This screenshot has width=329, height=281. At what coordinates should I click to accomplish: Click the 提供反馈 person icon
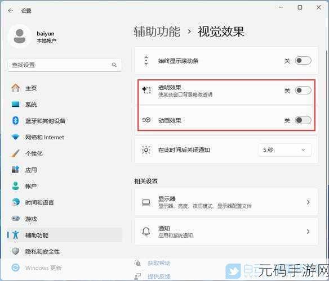137,277
